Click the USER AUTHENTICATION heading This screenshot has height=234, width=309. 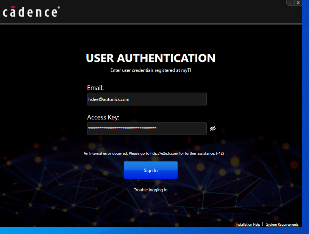151,58
